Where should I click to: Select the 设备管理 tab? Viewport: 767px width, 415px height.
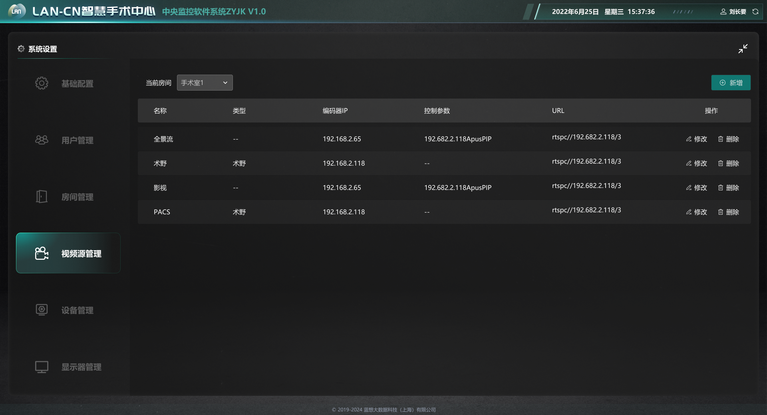68,310
